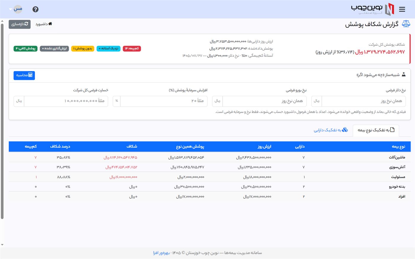Image resolution: width=415 pixels, height=259 pixels.
Task: Click the total coverage gap amount in red
Action: (380, 52)
